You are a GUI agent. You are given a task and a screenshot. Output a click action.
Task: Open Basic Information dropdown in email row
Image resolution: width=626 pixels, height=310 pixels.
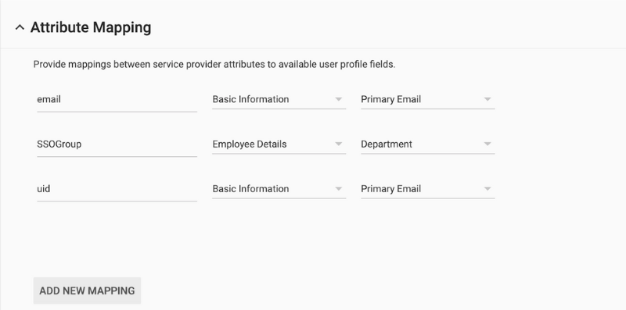(279, 100)
